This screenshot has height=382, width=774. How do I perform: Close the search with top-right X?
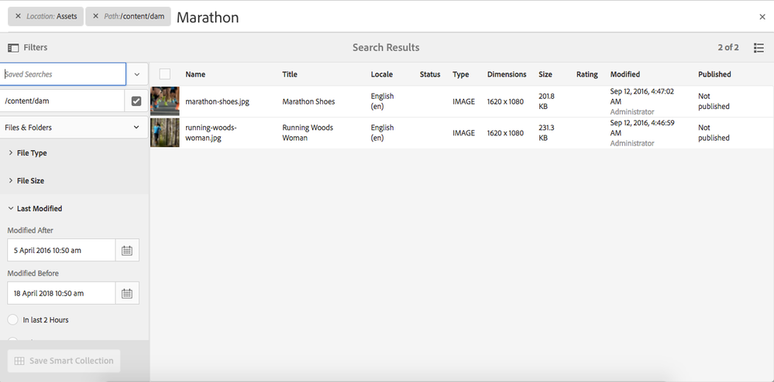click(762, 17)
